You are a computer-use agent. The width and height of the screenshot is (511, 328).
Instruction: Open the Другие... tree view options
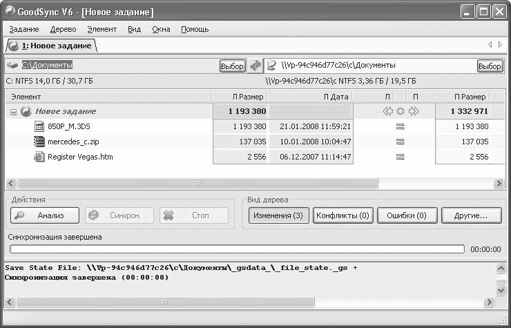471,215
